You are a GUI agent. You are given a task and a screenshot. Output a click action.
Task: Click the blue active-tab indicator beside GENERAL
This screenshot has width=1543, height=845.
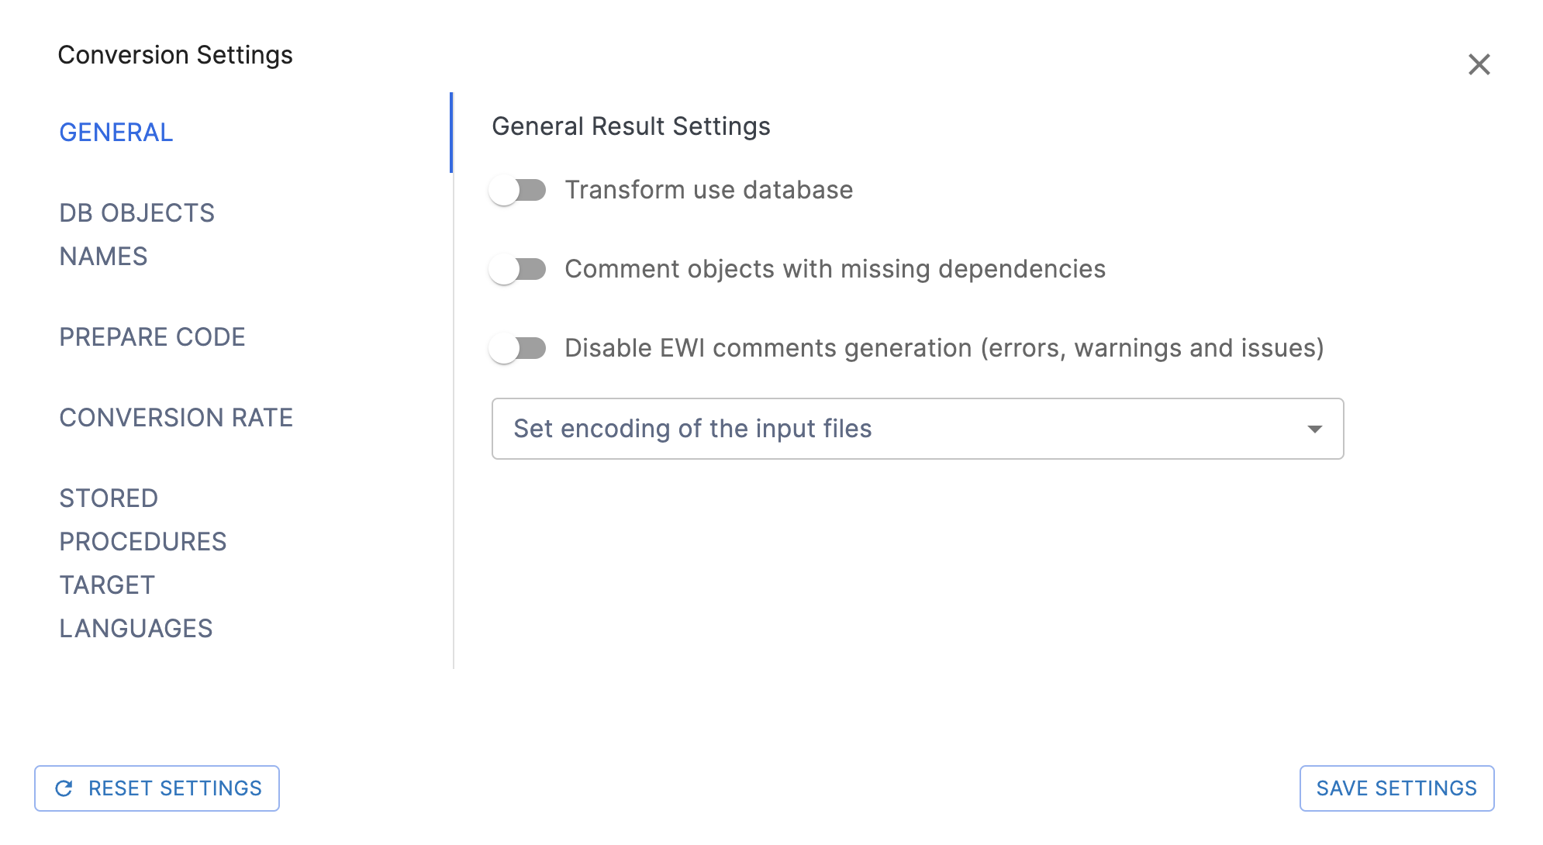coord(451,133)
